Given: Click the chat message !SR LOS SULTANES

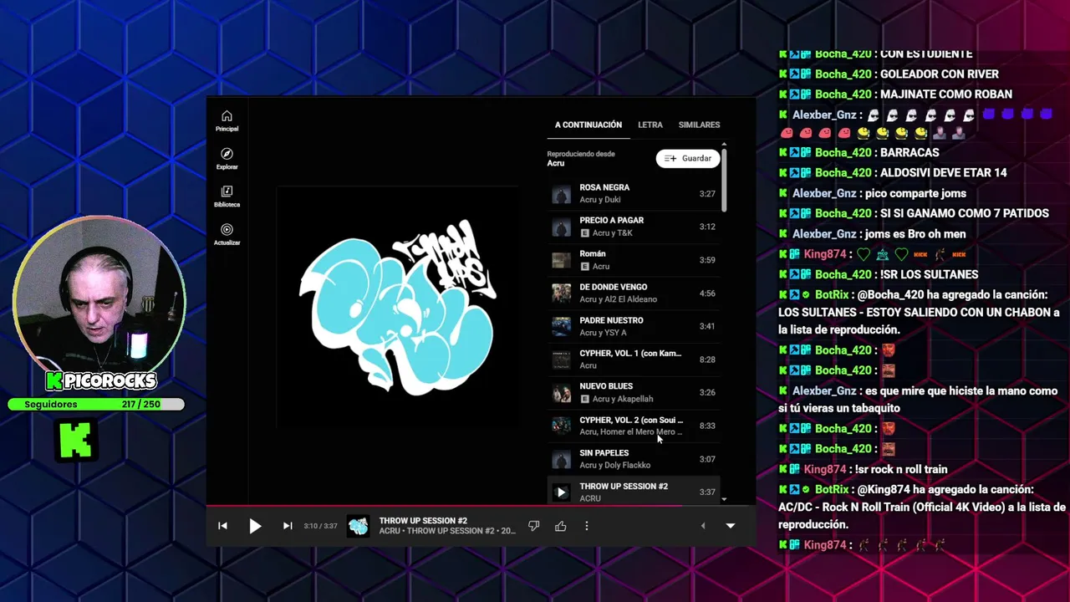Looking at the screenshot, I should [x=929, y=274].
